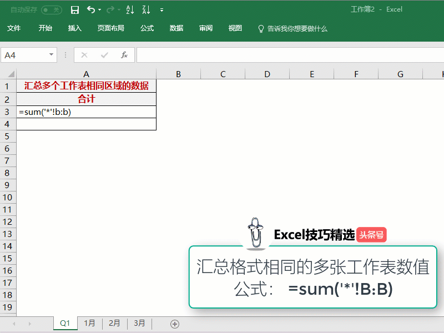
Task: Select row 10 header
Action: point(7,198)
